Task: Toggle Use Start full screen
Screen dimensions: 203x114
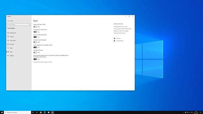Action: (35, 53)
